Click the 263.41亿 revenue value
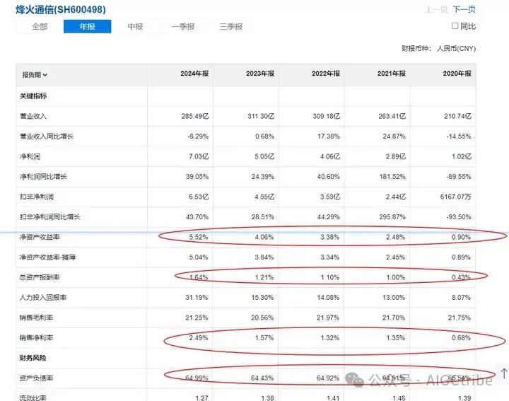This screenshot has height=401, width=509. (x=392, y=116)
